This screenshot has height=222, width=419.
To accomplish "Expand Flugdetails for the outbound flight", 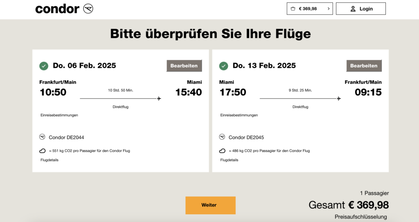I will (x=50, y=160).
